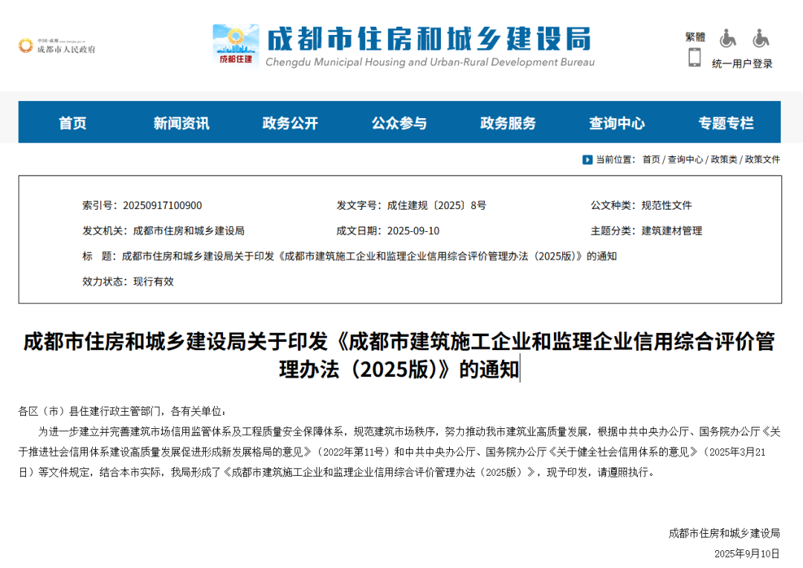Image resolution: width=803 pixels, height=568 pixels.
Task: Select 政务公开 in navigation bar
Action: tap(290, 123)
